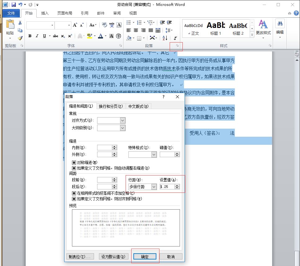Click the Bullets list icon
This screenshot has width=300, height=266.
(x=128, y=23)
